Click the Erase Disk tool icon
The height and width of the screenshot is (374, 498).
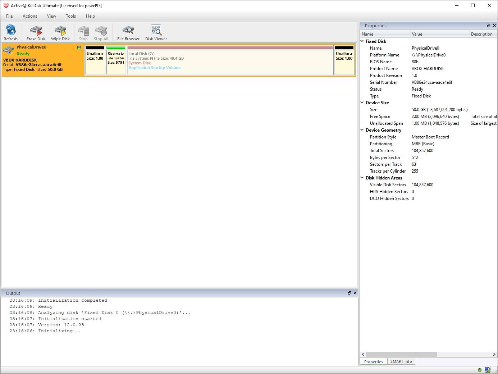(x=36, y=31)
